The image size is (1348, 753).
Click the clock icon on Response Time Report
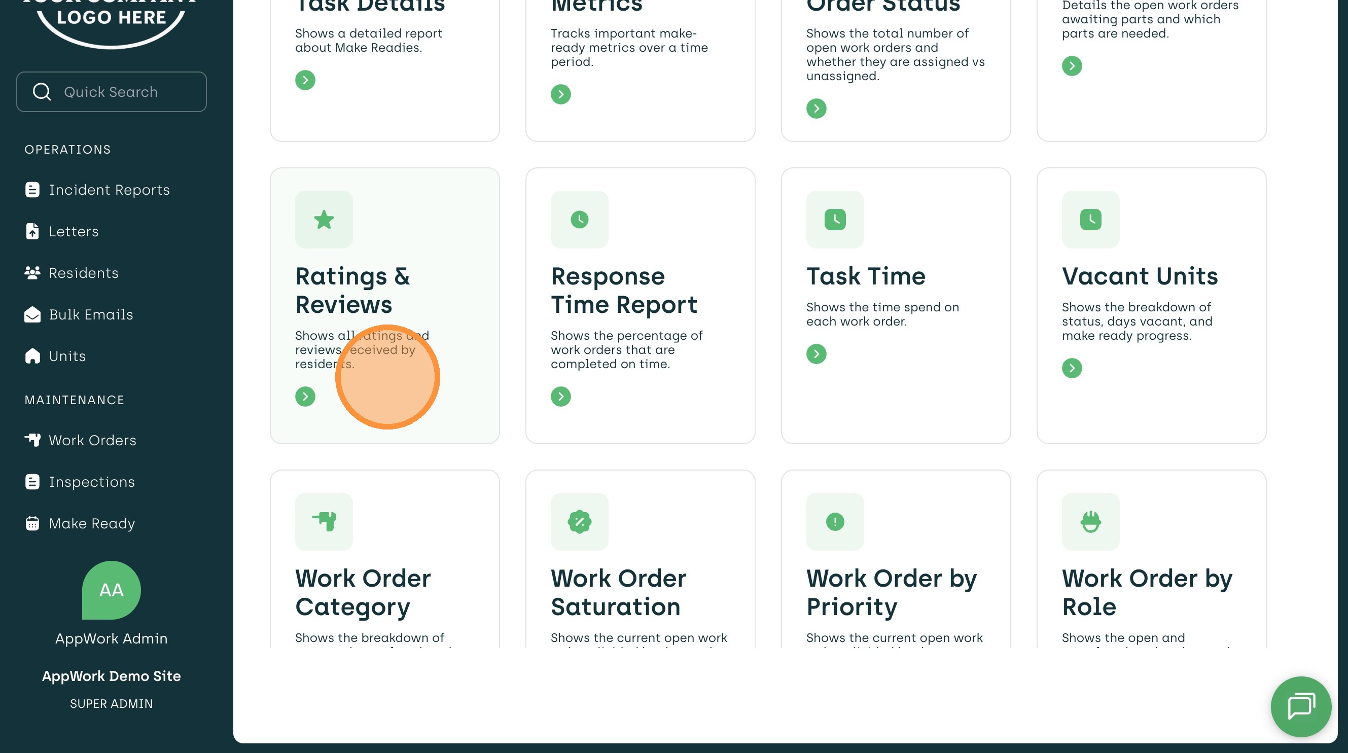(x=579, y=220)
